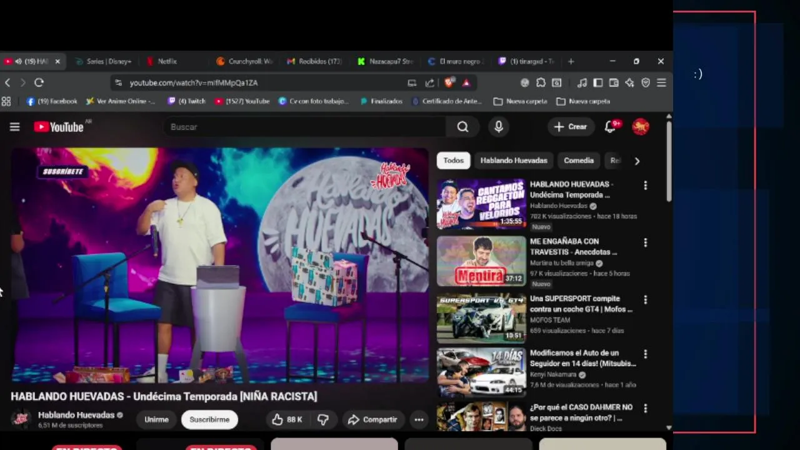Select the Hablando Huevadas filter chip

coord(514,161)
